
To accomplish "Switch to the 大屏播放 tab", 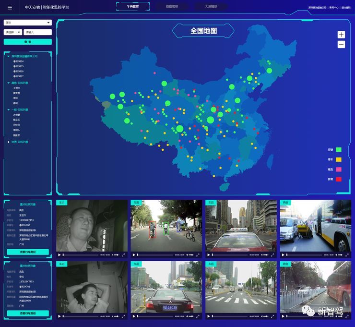I will 211,6.
